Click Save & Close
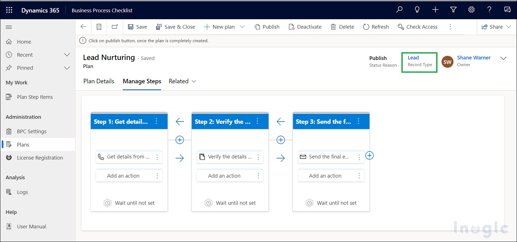Image resolution: width=517 pixels, height=242 pixels. pos(176,27)
